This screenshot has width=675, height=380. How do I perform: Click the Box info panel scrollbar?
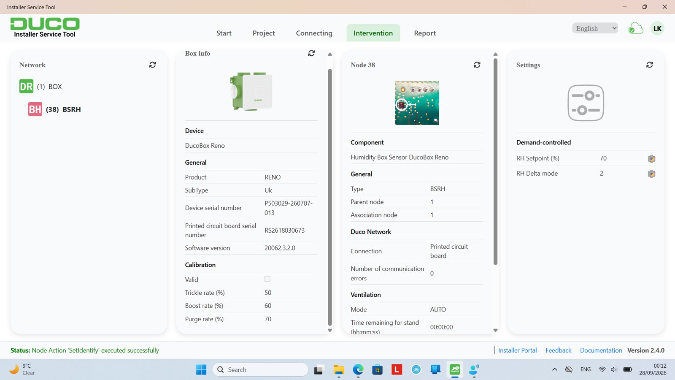[330, 197]
